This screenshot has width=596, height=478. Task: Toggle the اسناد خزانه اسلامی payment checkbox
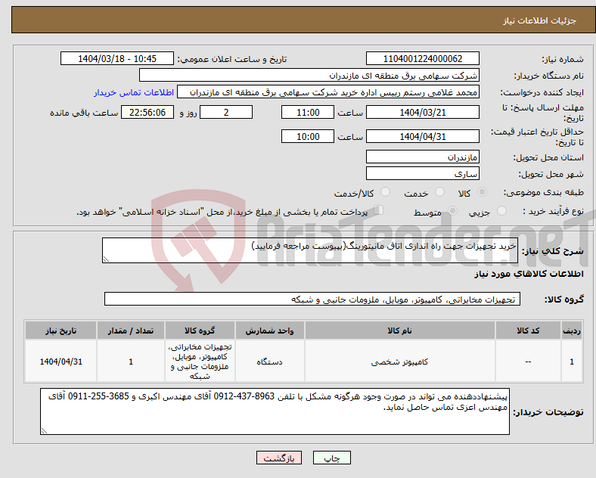point(379,210)
